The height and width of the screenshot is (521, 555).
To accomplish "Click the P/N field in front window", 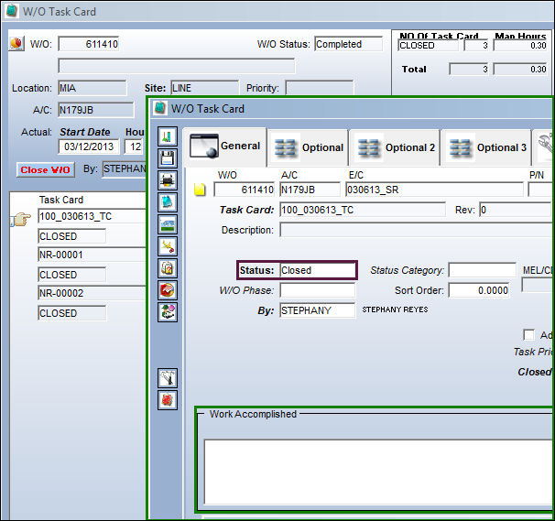I will (x=539, y=190).
